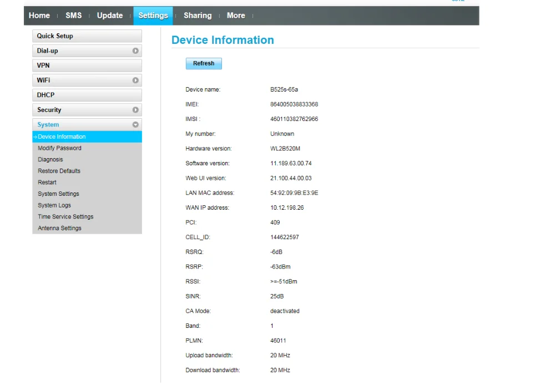Click RSRQ value -6dB
Screen dimensions: 555x385
pyautogui.click(x=276, y=252)
